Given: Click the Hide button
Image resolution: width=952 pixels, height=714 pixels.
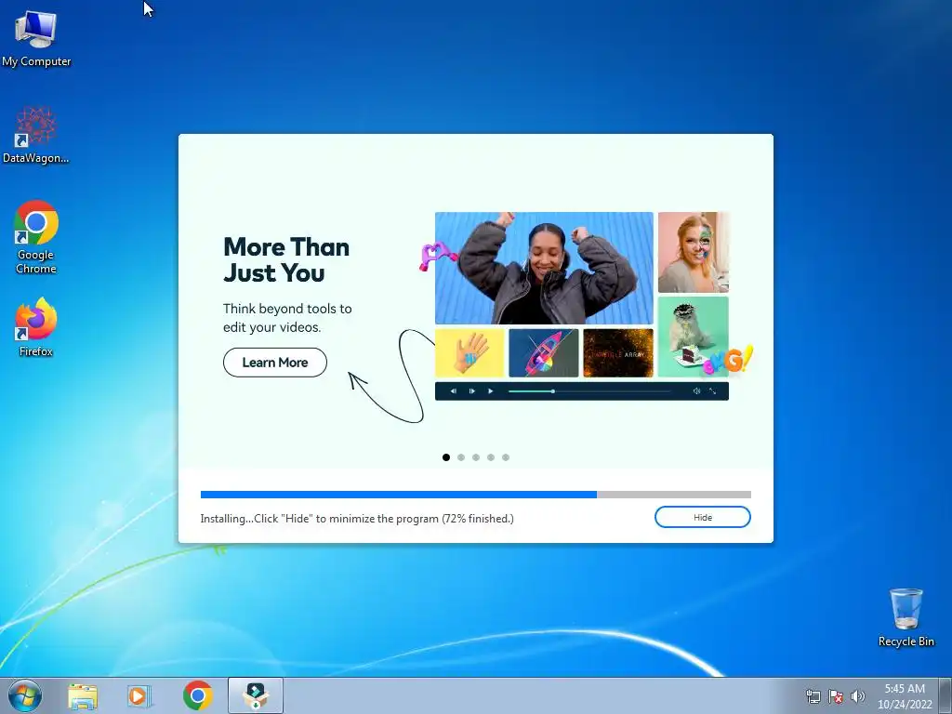Looking at the screenshot, I should (703, 517).
